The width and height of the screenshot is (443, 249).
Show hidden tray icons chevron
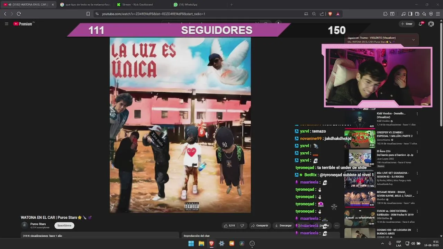tap(382, 243)
